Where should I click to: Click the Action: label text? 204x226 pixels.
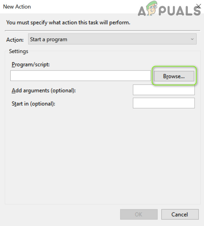tap(15, 40)
